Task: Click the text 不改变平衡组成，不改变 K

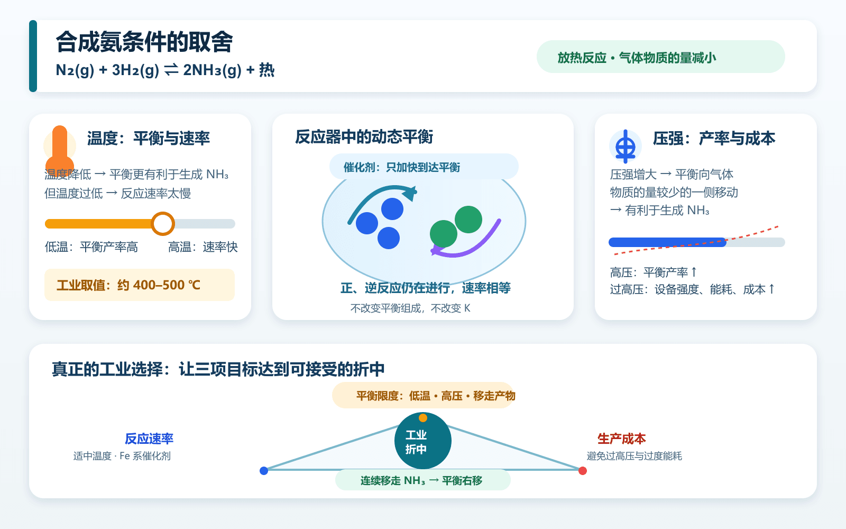Action: (410, 308)
